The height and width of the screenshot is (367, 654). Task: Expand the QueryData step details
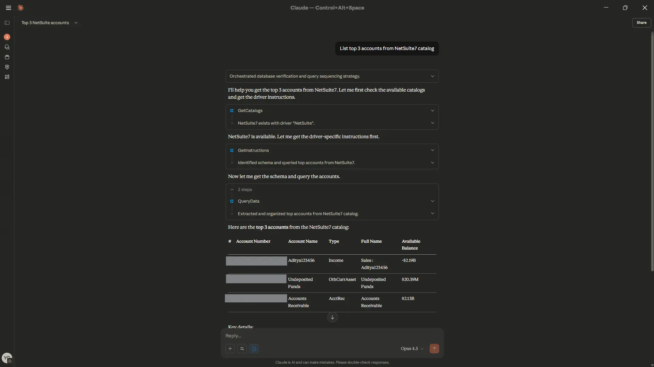(432, 201)
